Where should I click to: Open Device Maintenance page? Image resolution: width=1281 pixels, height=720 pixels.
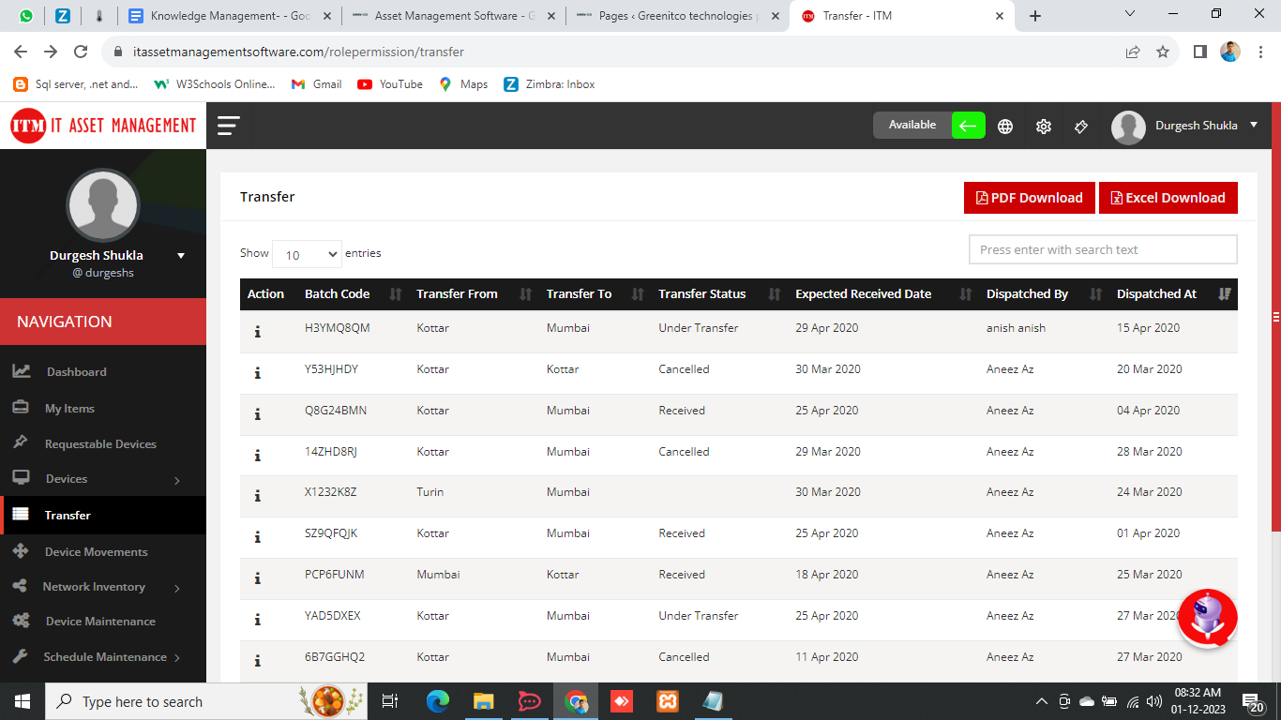point(100,622)
